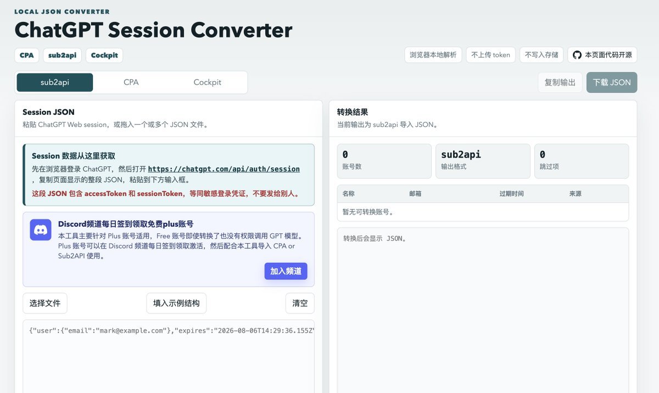Switch to the Cockpit tab

click(208, 82)
